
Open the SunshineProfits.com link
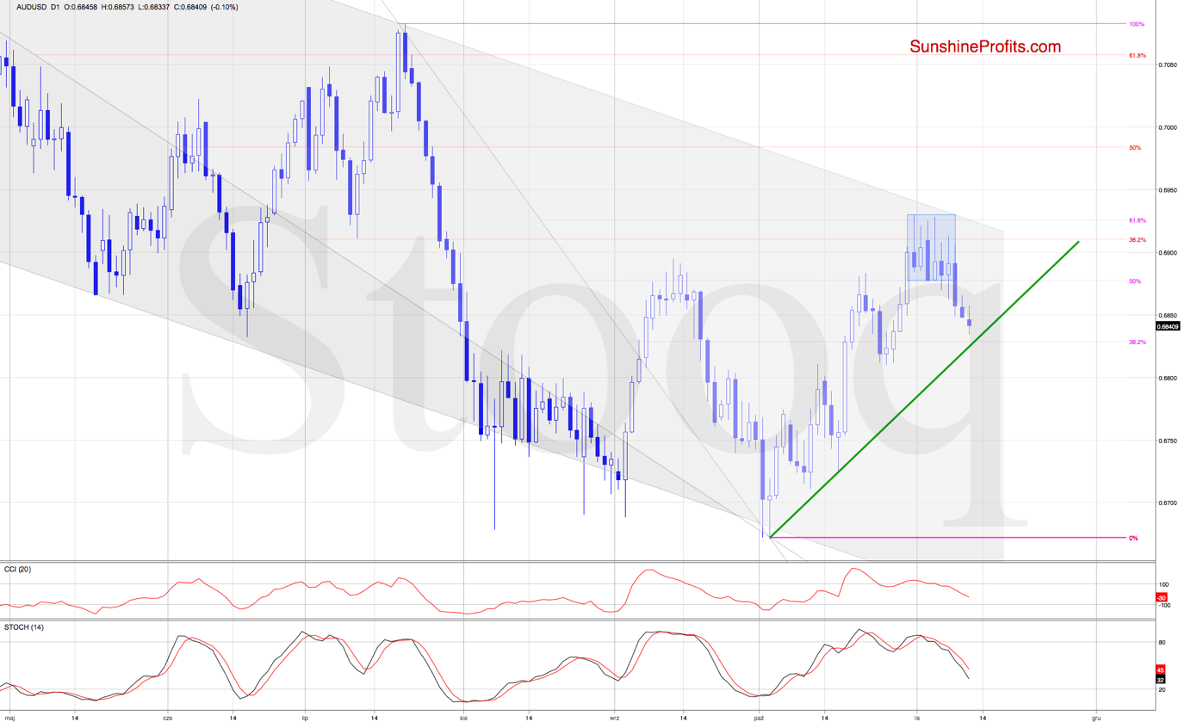[x=985, y=46]
